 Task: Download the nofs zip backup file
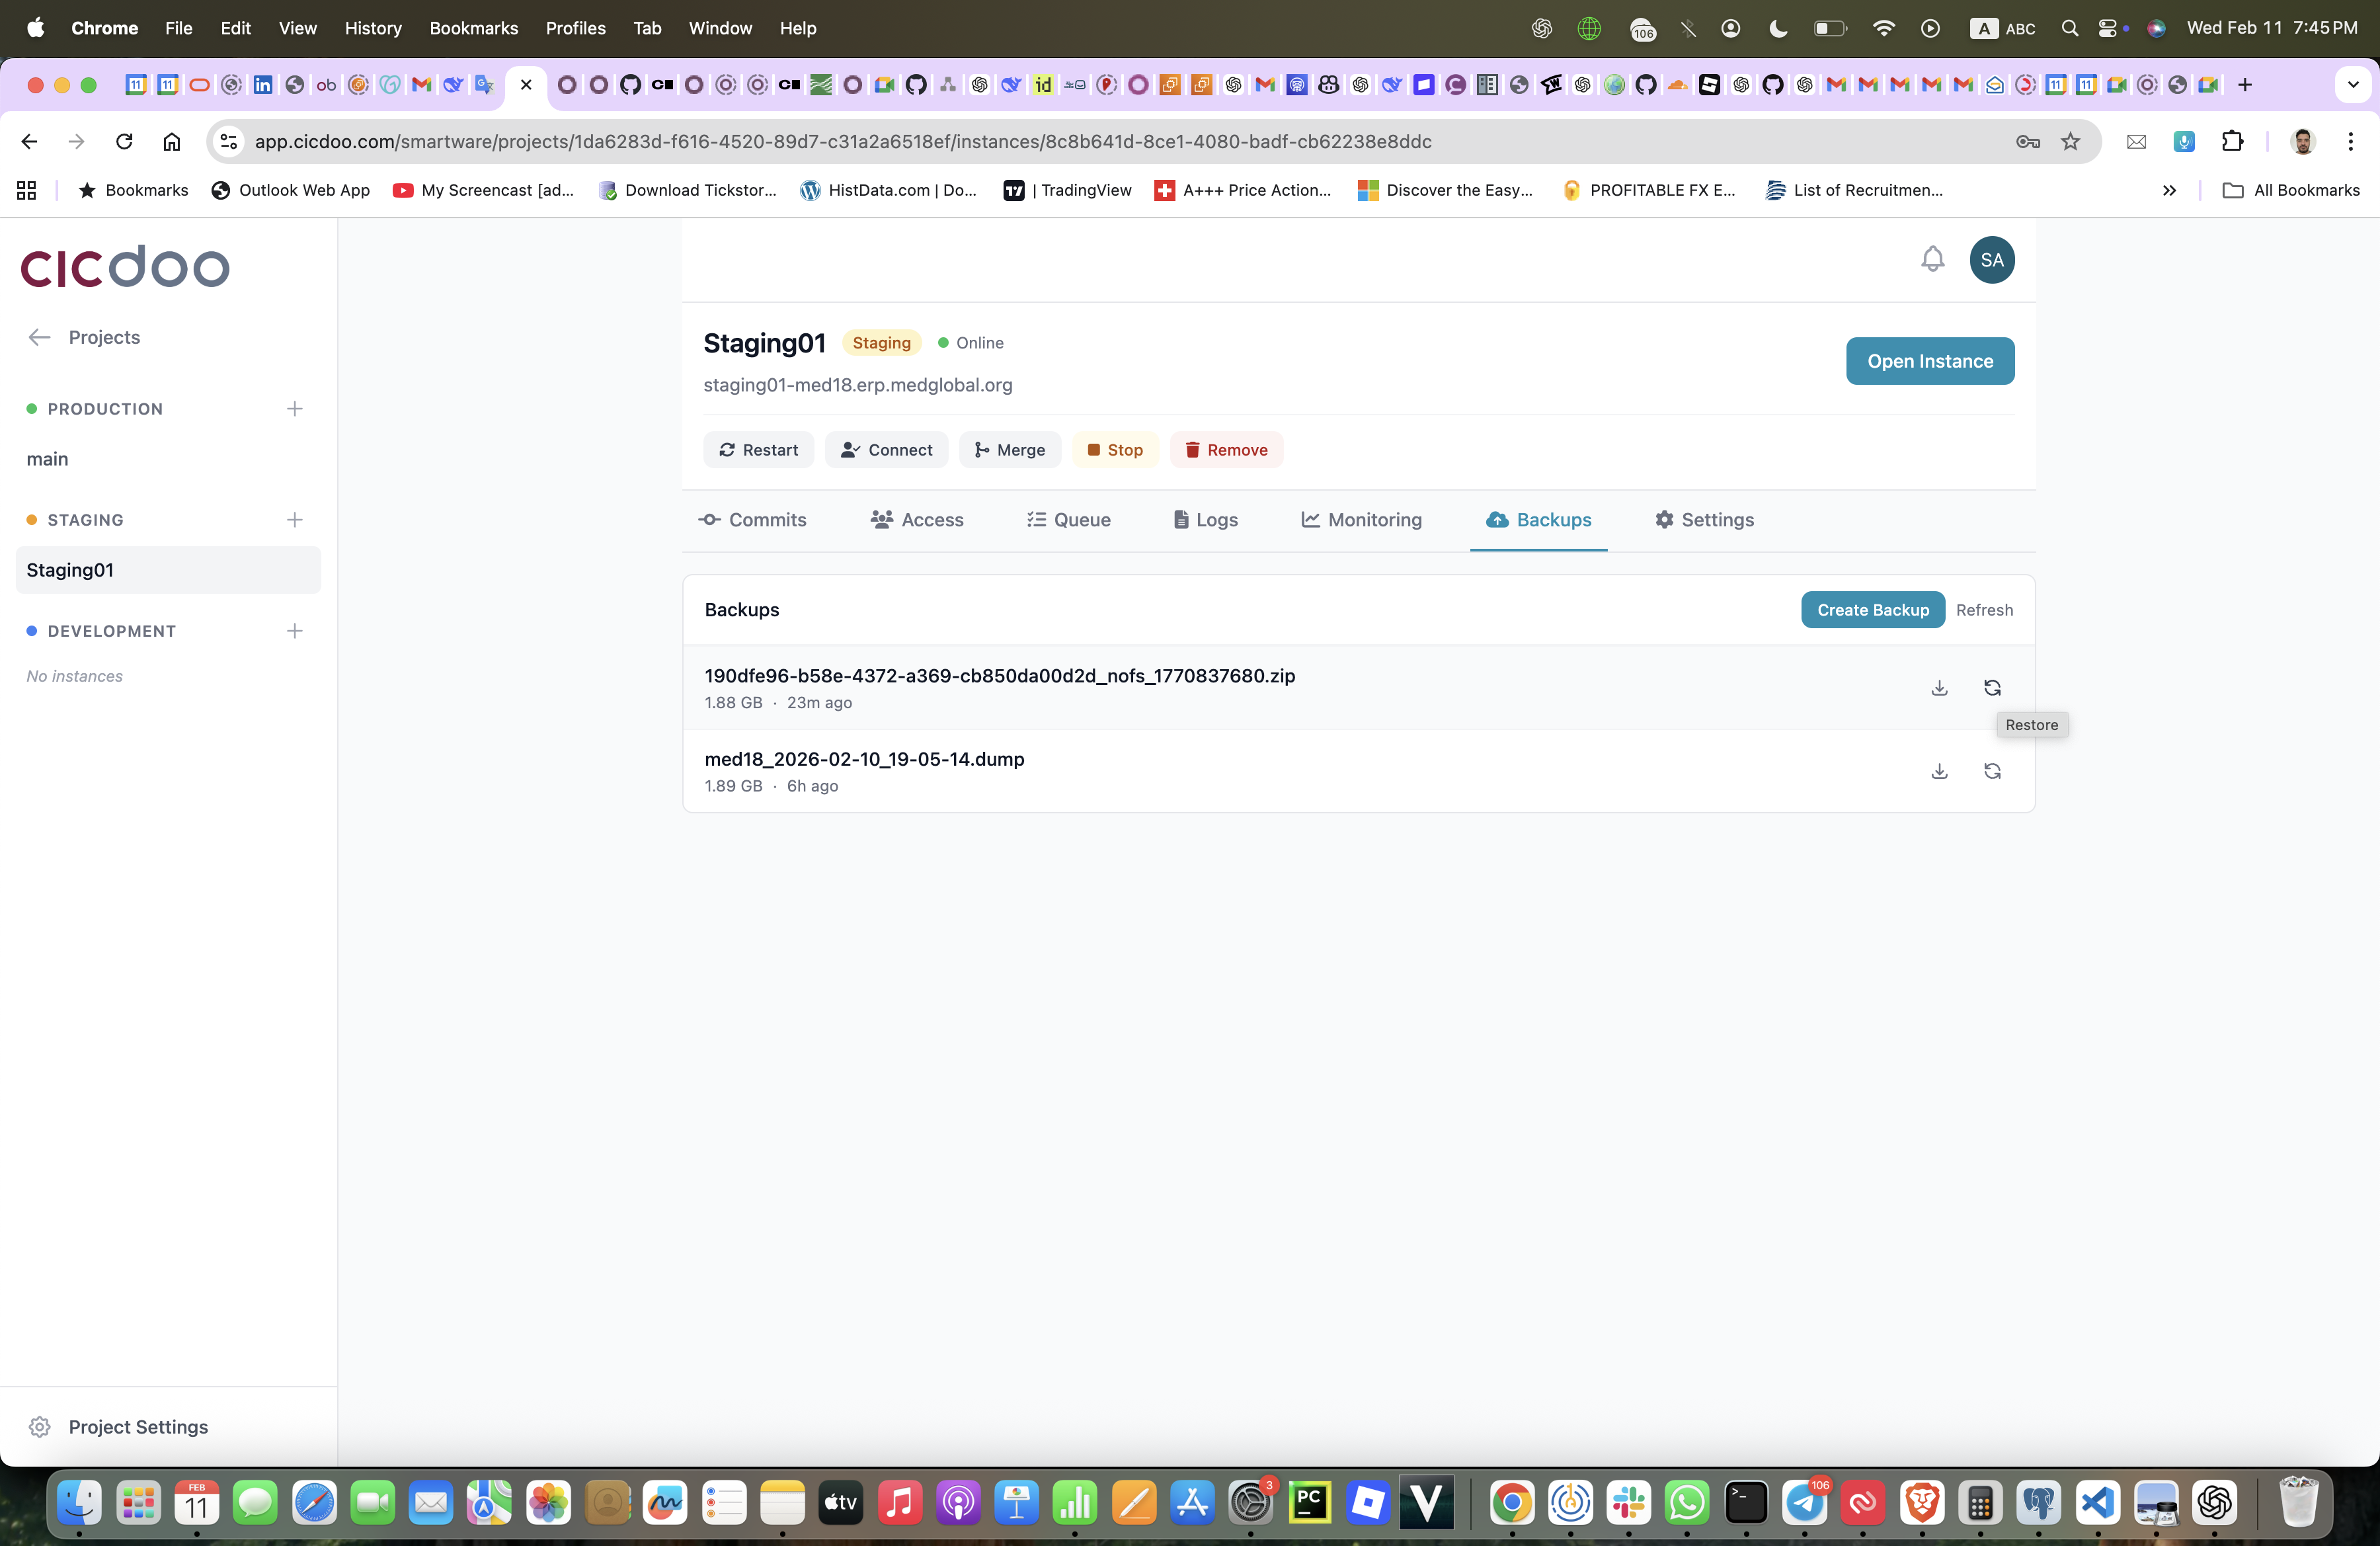(1939, 688)
